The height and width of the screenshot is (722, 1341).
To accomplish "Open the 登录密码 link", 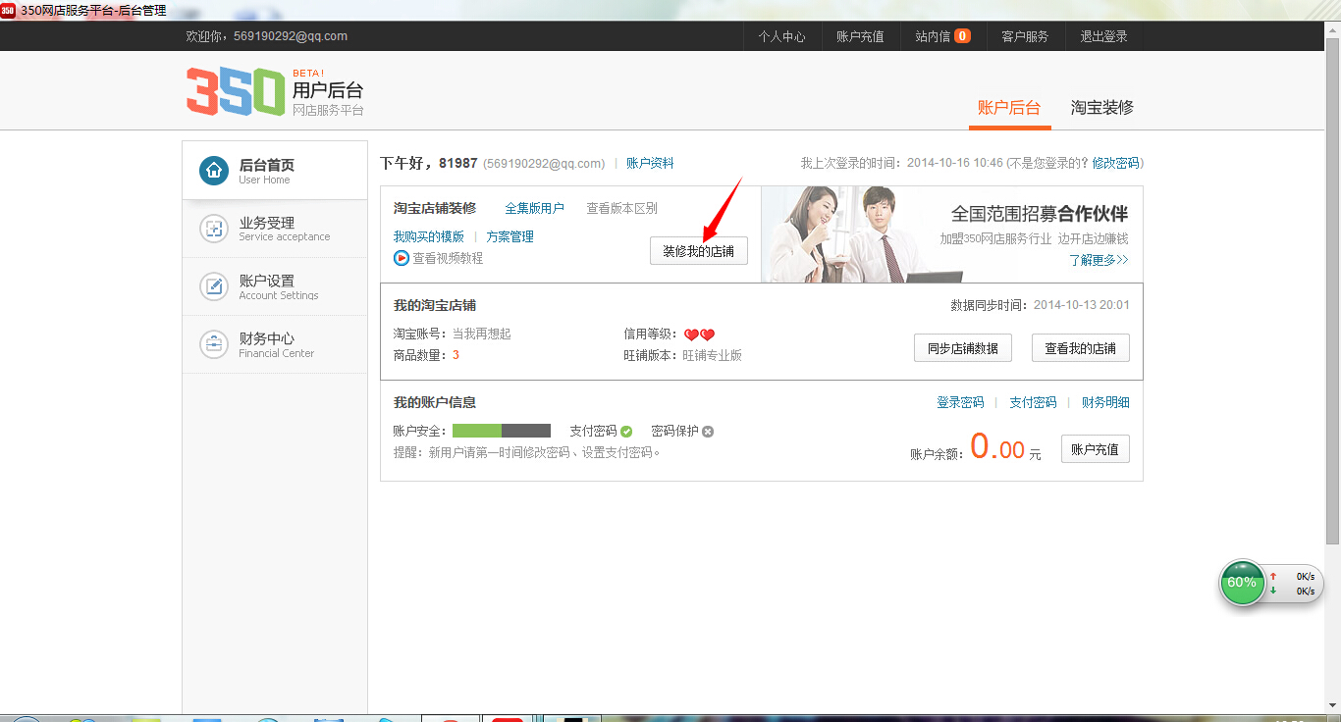I will 960,402.
